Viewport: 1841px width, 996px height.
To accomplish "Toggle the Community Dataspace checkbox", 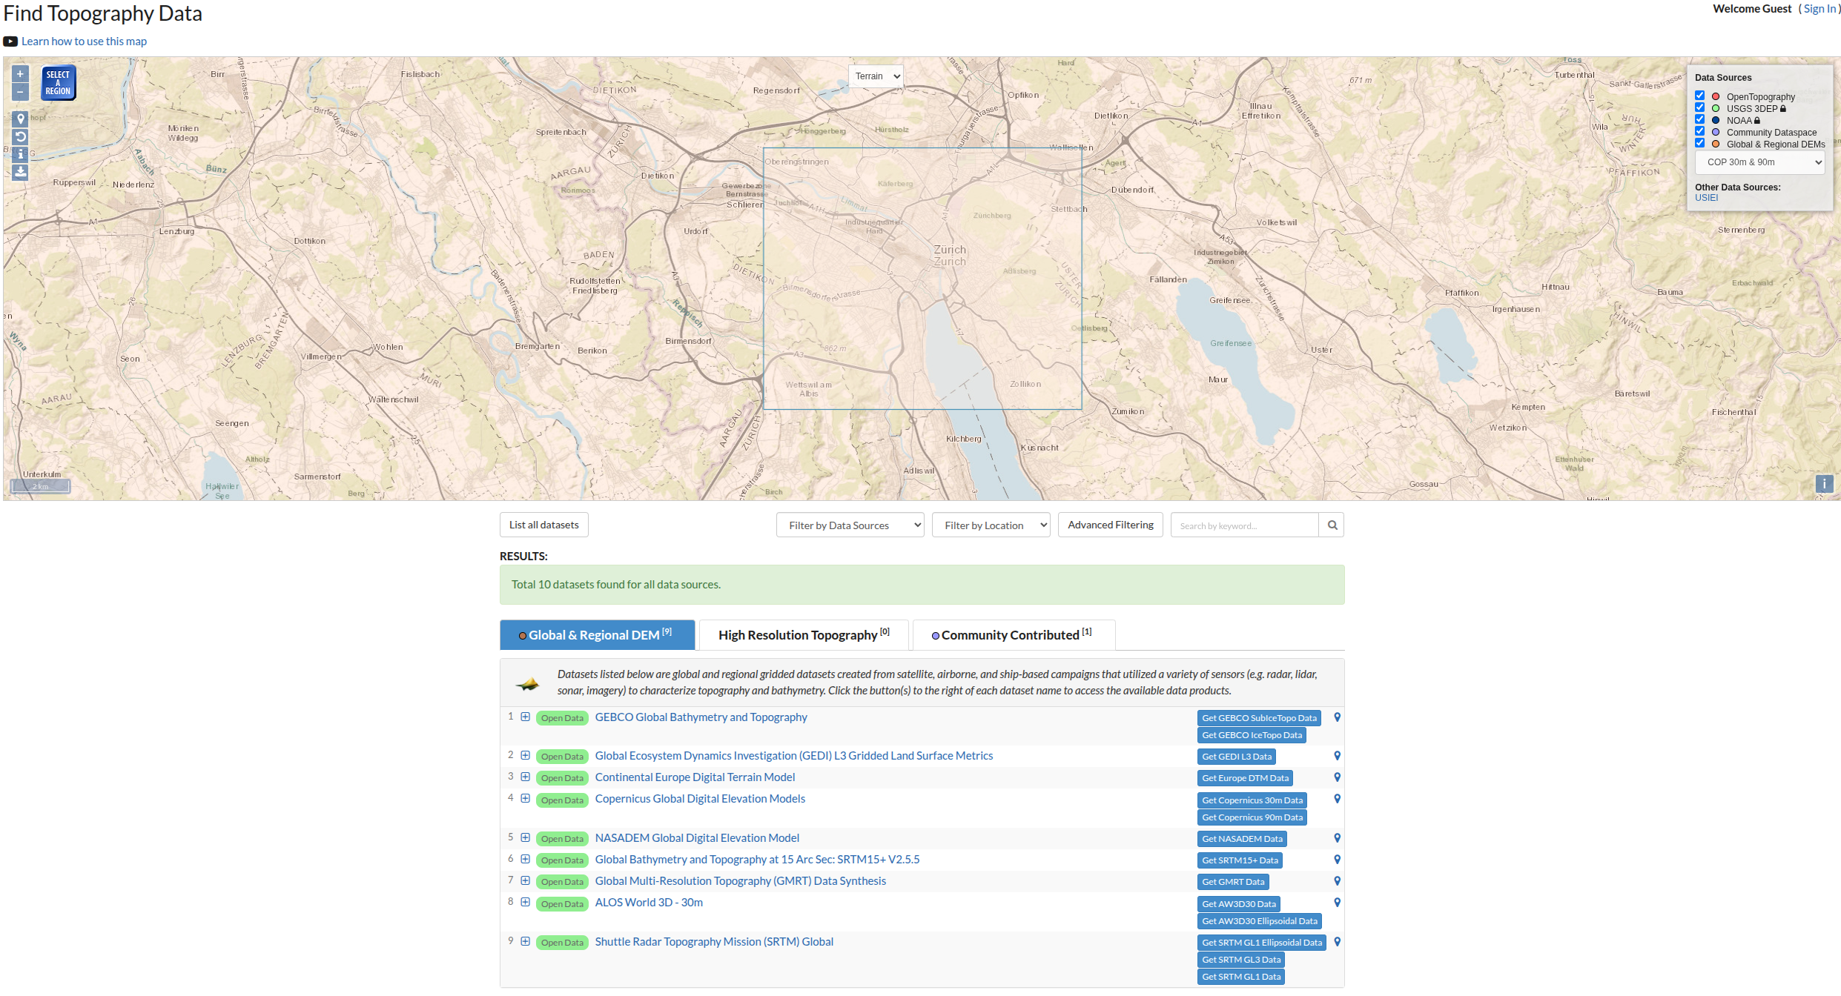I will coord(1699,131).
